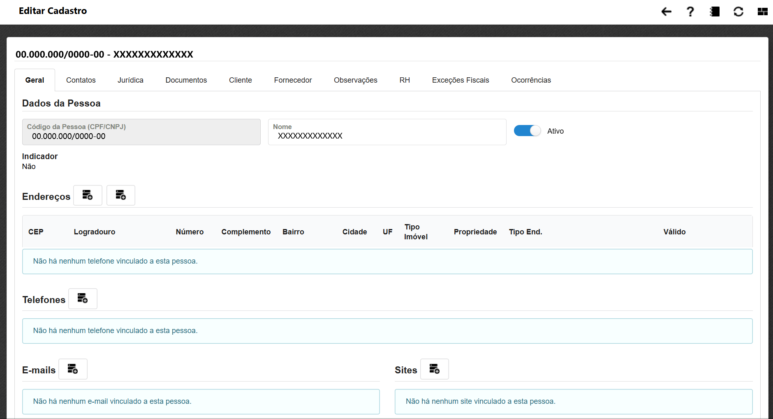
Task: Add a new phone in Telefones
Action: 83,299
